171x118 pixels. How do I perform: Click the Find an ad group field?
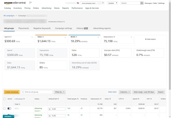(x=37, y=92)
